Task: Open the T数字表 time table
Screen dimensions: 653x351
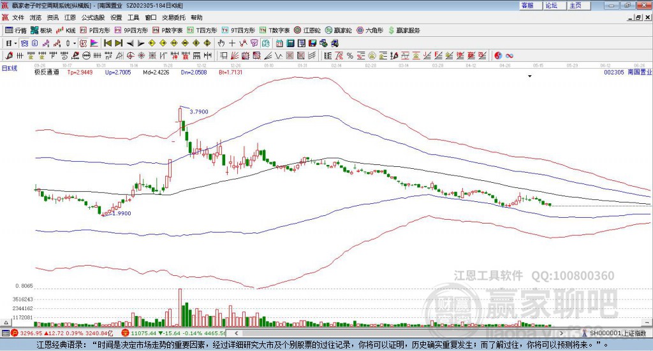Action: pyautogui.click(x=274, y=31)
